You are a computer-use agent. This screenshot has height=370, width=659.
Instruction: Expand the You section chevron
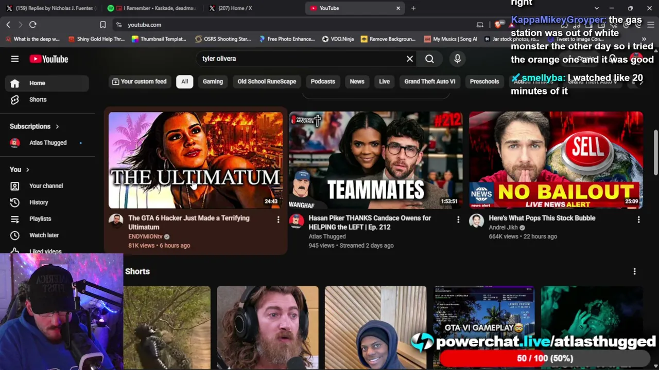tap(27, 170)
